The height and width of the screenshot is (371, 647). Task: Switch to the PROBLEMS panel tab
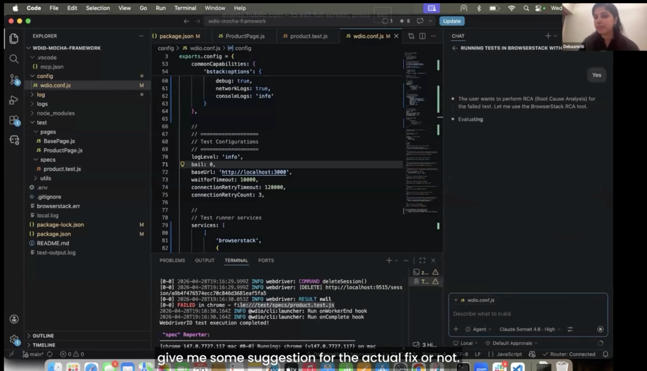[172, 260]
